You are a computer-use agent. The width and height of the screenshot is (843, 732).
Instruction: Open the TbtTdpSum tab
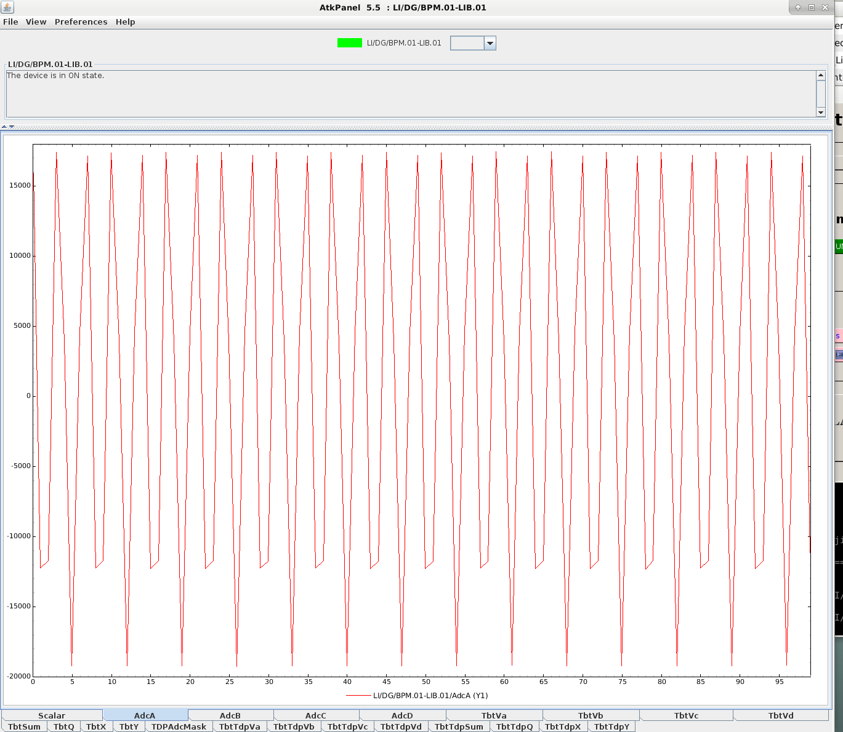459,726
